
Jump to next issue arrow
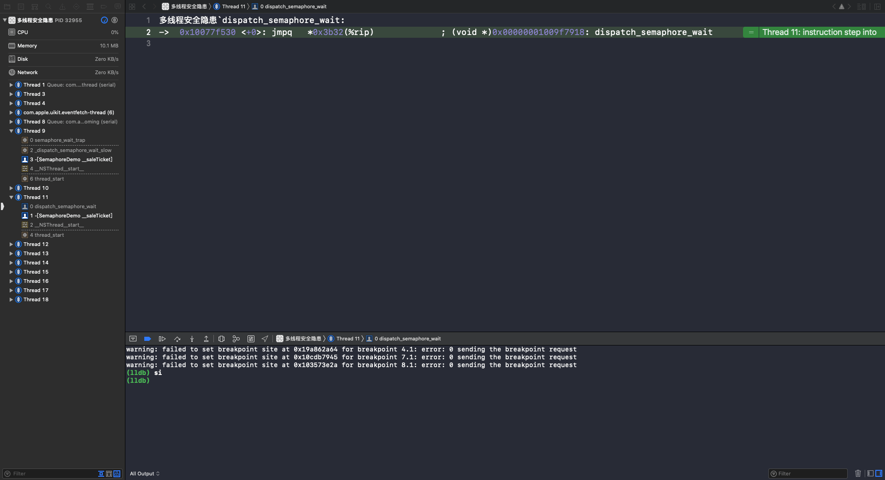[849, 6]
